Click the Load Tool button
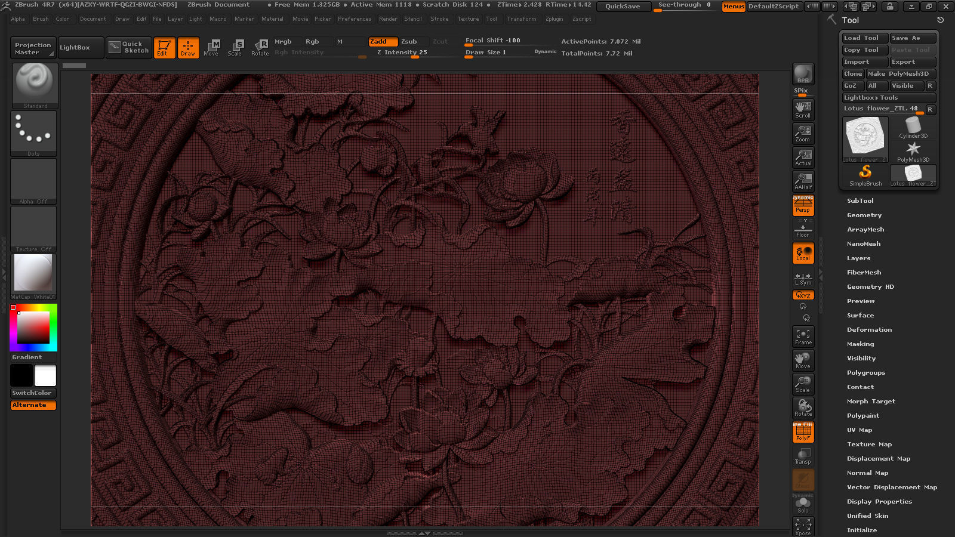This screenshot has height=537, width=955. point(865,38)
